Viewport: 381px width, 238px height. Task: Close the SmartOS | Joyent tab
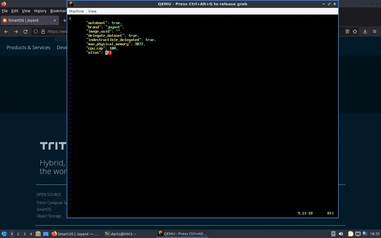(x=55, y=20)
